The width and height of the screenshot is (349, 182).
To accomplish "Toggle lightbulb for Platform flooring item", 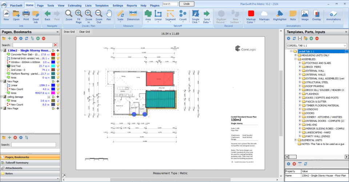I will click(58, 74).
